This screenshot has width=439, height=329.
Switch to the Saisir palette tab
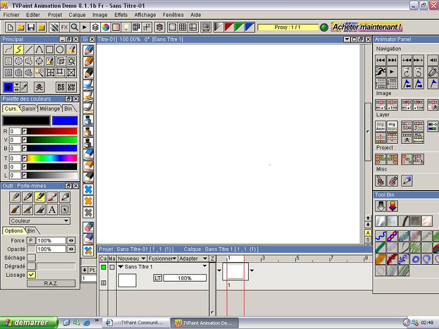coord(29,109)
